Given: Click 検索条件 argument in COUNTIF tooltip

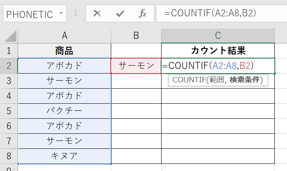Looking at the screenshot, I should (x=246, y=80).
